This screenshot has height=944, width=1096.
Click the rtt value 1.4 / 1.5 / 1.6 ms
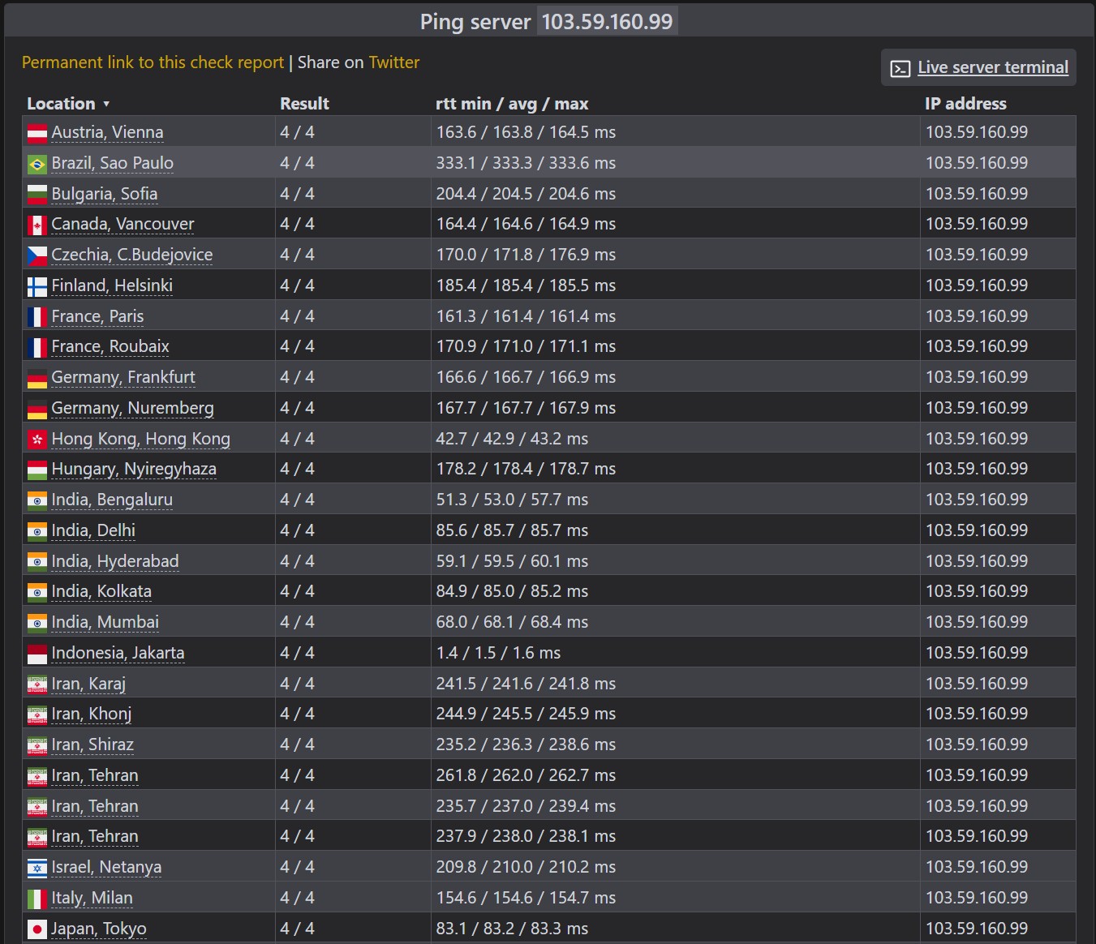[498, 653]
